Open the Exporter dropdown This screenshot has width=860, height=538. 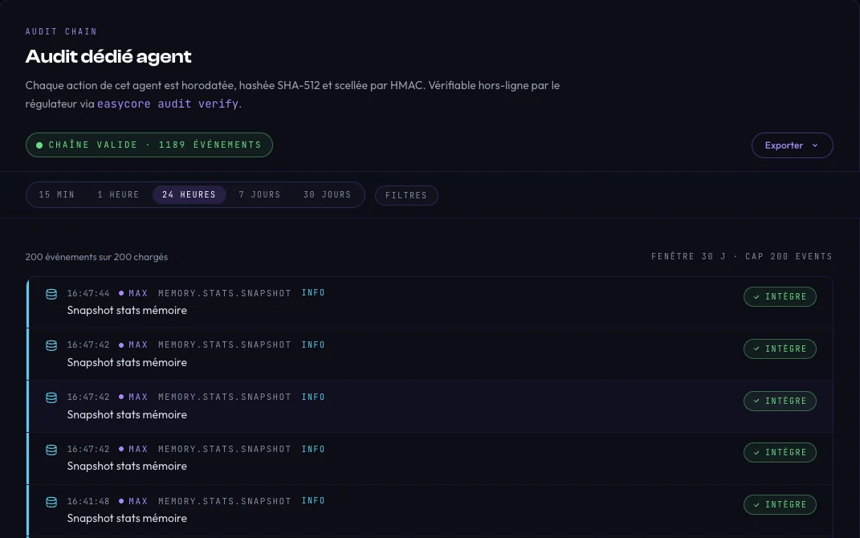click(x=792, y=145)
